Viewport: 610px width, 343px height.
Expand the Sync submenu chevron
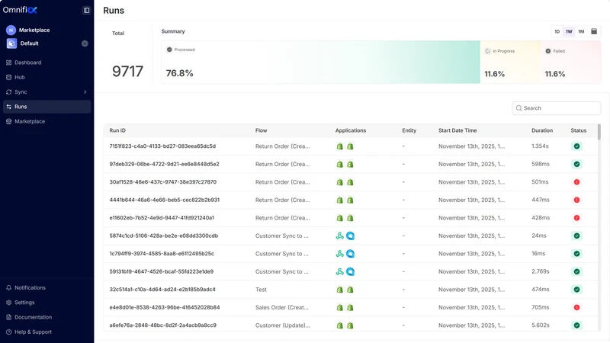pyautogui.click(x=85, y=92)
